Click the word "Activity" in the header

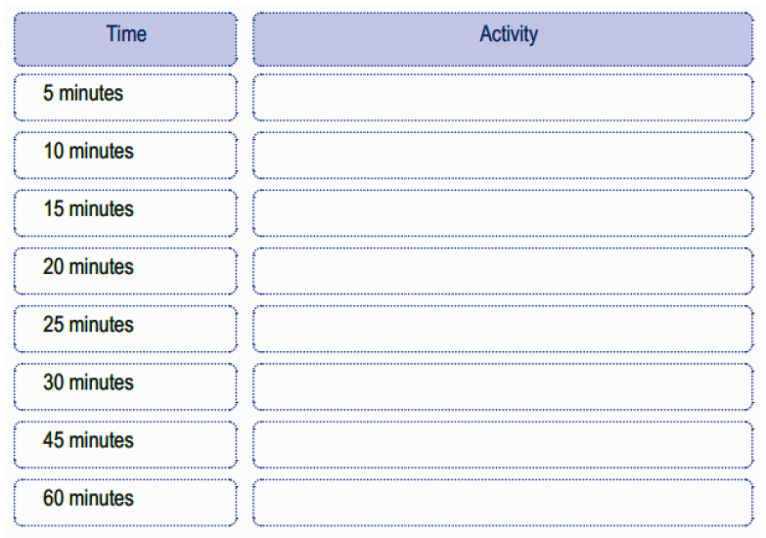(x=509, y=34)
